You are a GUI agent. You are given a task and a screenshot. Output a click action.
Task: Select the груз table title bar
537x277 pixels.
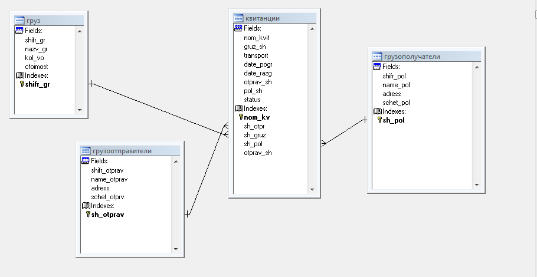(49, 21)
